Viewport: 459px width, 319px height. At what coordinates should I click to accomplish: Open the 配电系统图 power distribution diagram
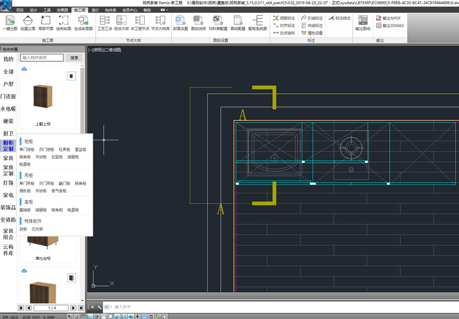tap(258, 23)
